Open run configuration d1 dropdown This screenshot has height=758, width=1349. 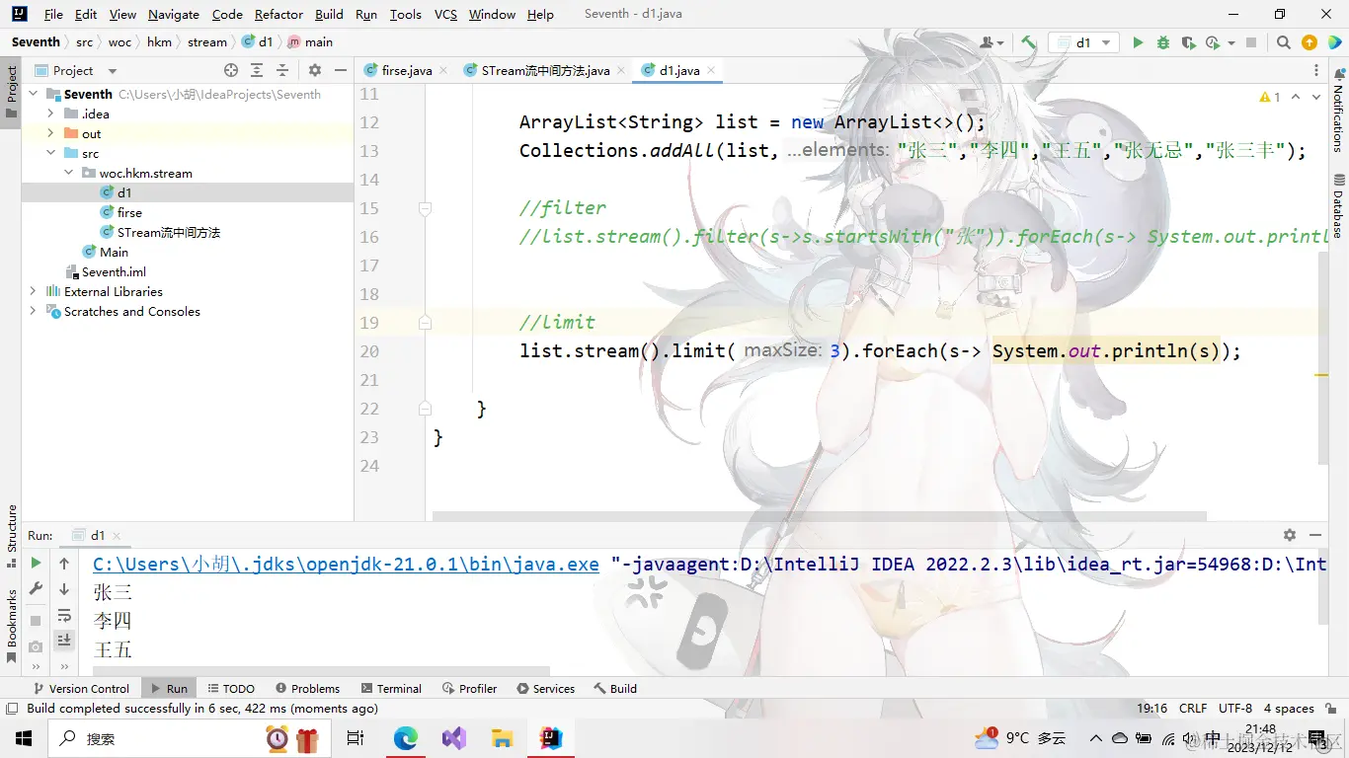(x=1083, y=42)
